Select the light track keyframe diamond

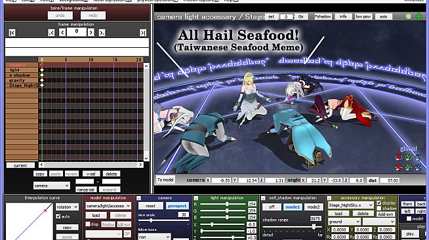(42, 70)
